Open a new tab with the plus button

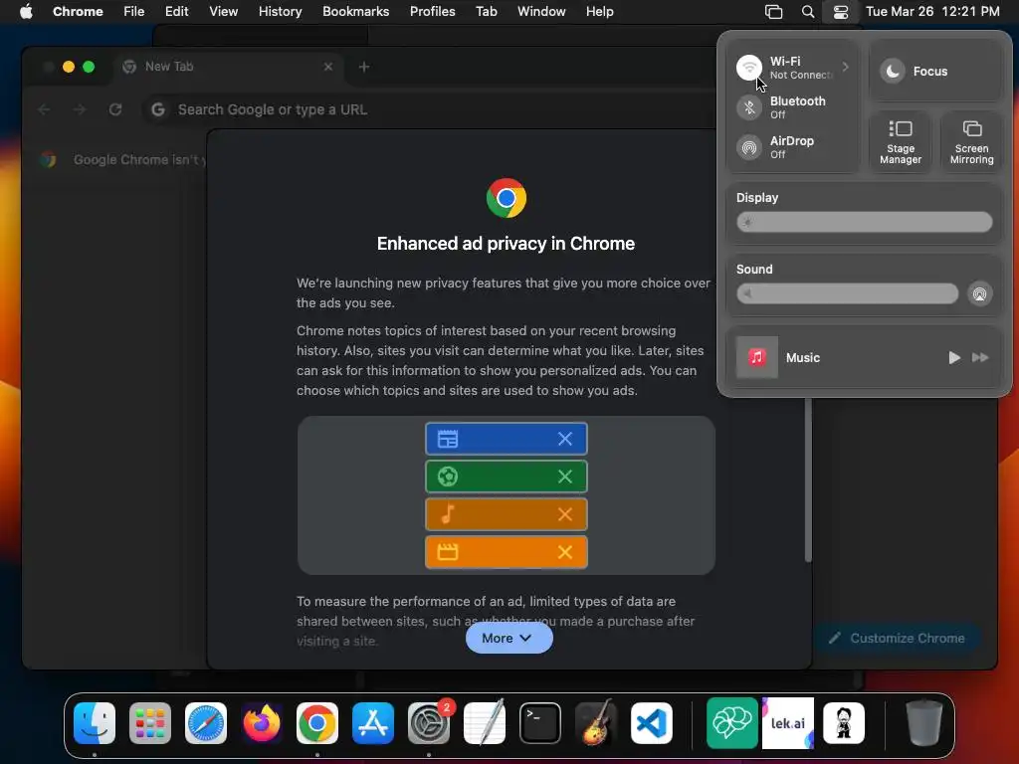tap(364, 67)
